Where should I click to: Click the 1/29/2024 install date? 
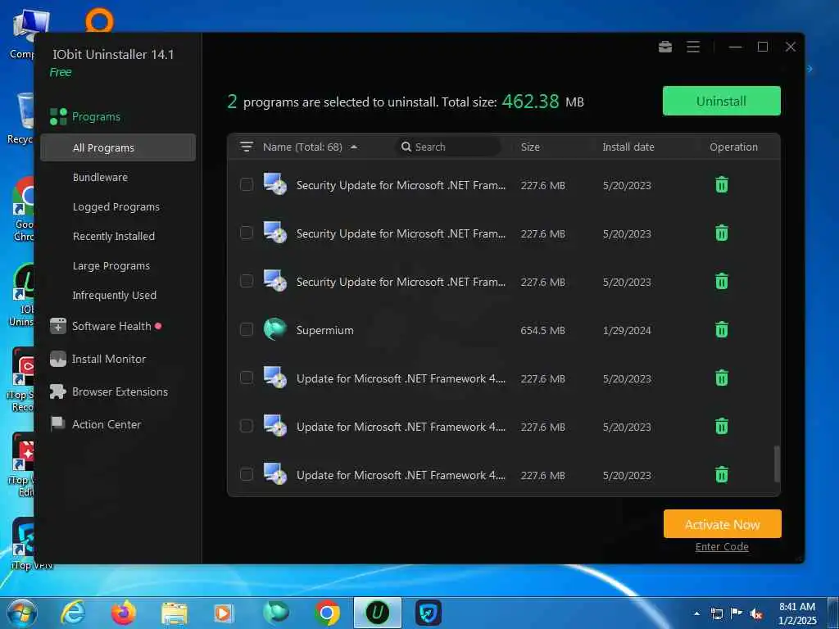click(x=627, y=330)
